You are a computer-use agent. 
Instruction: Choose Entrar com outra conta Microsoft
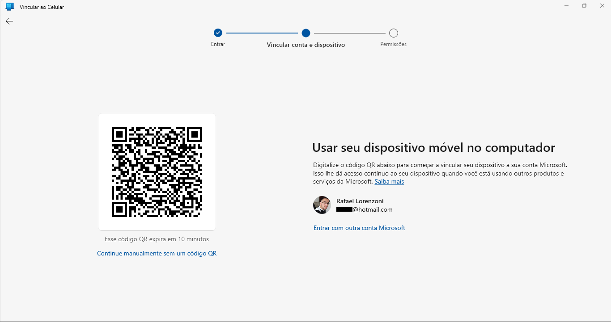[x=359, y=228]
